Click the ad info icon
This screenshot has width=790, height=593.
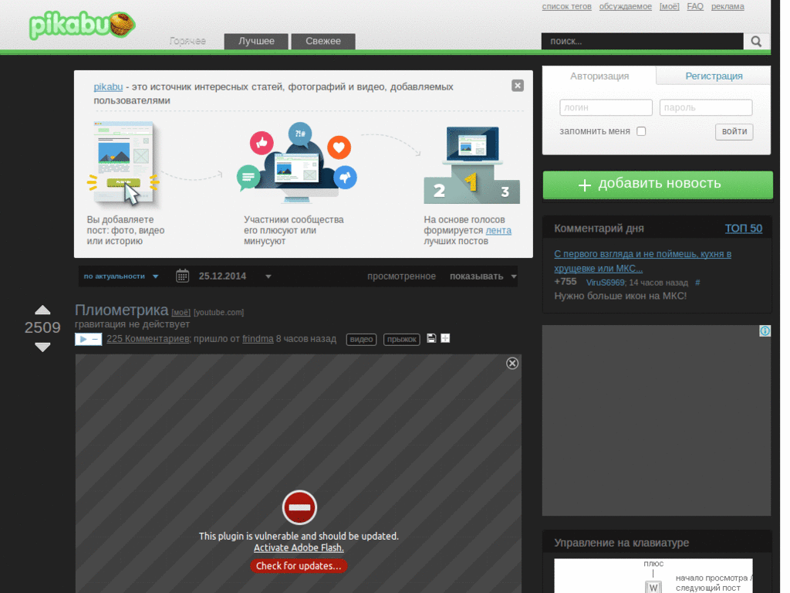click(x=765, y=330)
